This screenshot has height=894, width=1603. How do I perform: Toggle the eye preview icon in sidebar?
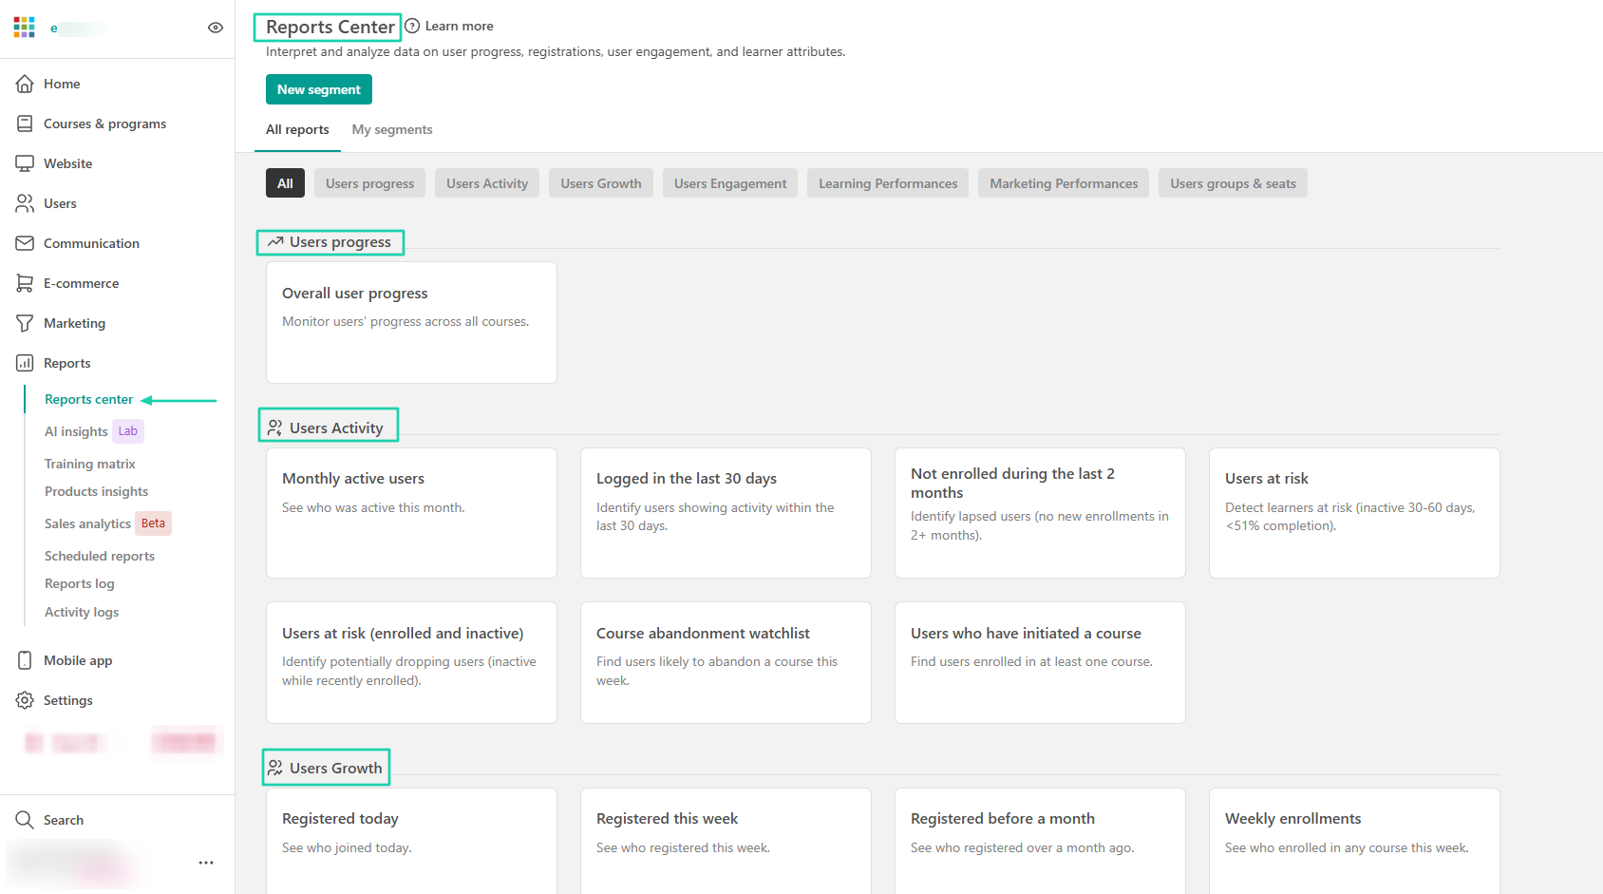216,28
